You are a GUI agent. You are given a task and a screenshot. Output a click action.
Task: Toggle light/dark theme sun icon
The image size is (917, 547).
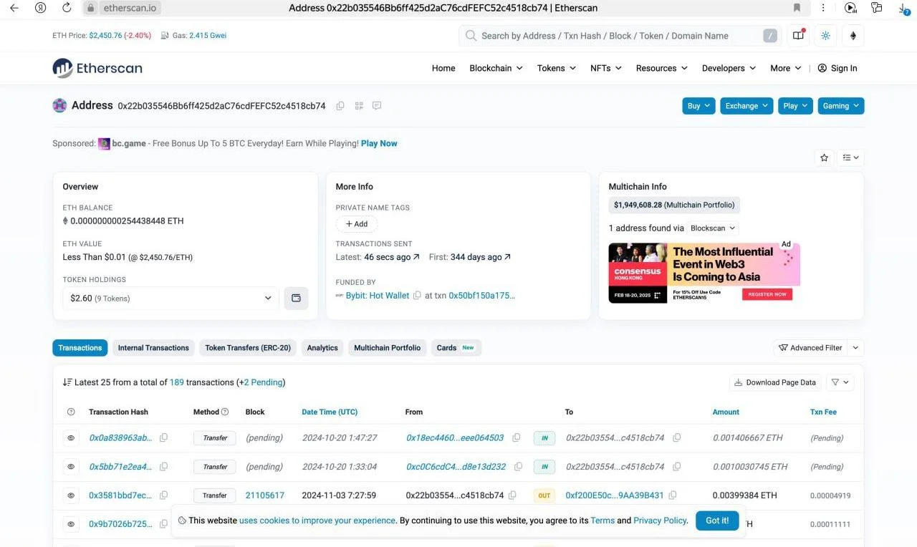click(x=825, y=36)
